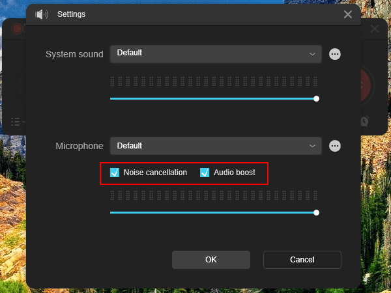Click the System sound level meter
Image resolution: width=391 pixels, height=293 pixels.
point(214,81)
